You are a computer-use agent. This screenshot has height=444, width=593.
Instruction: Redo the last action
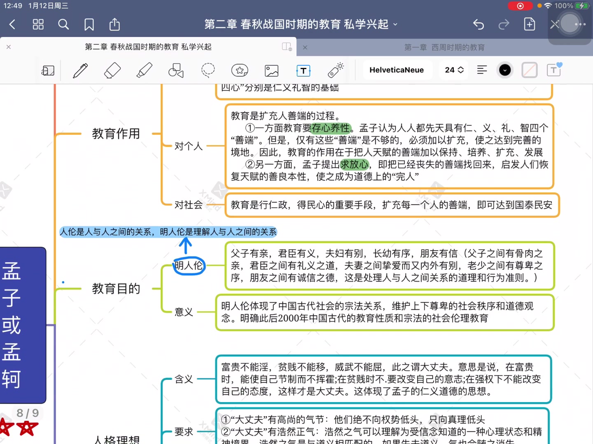(x=504, y=25)
